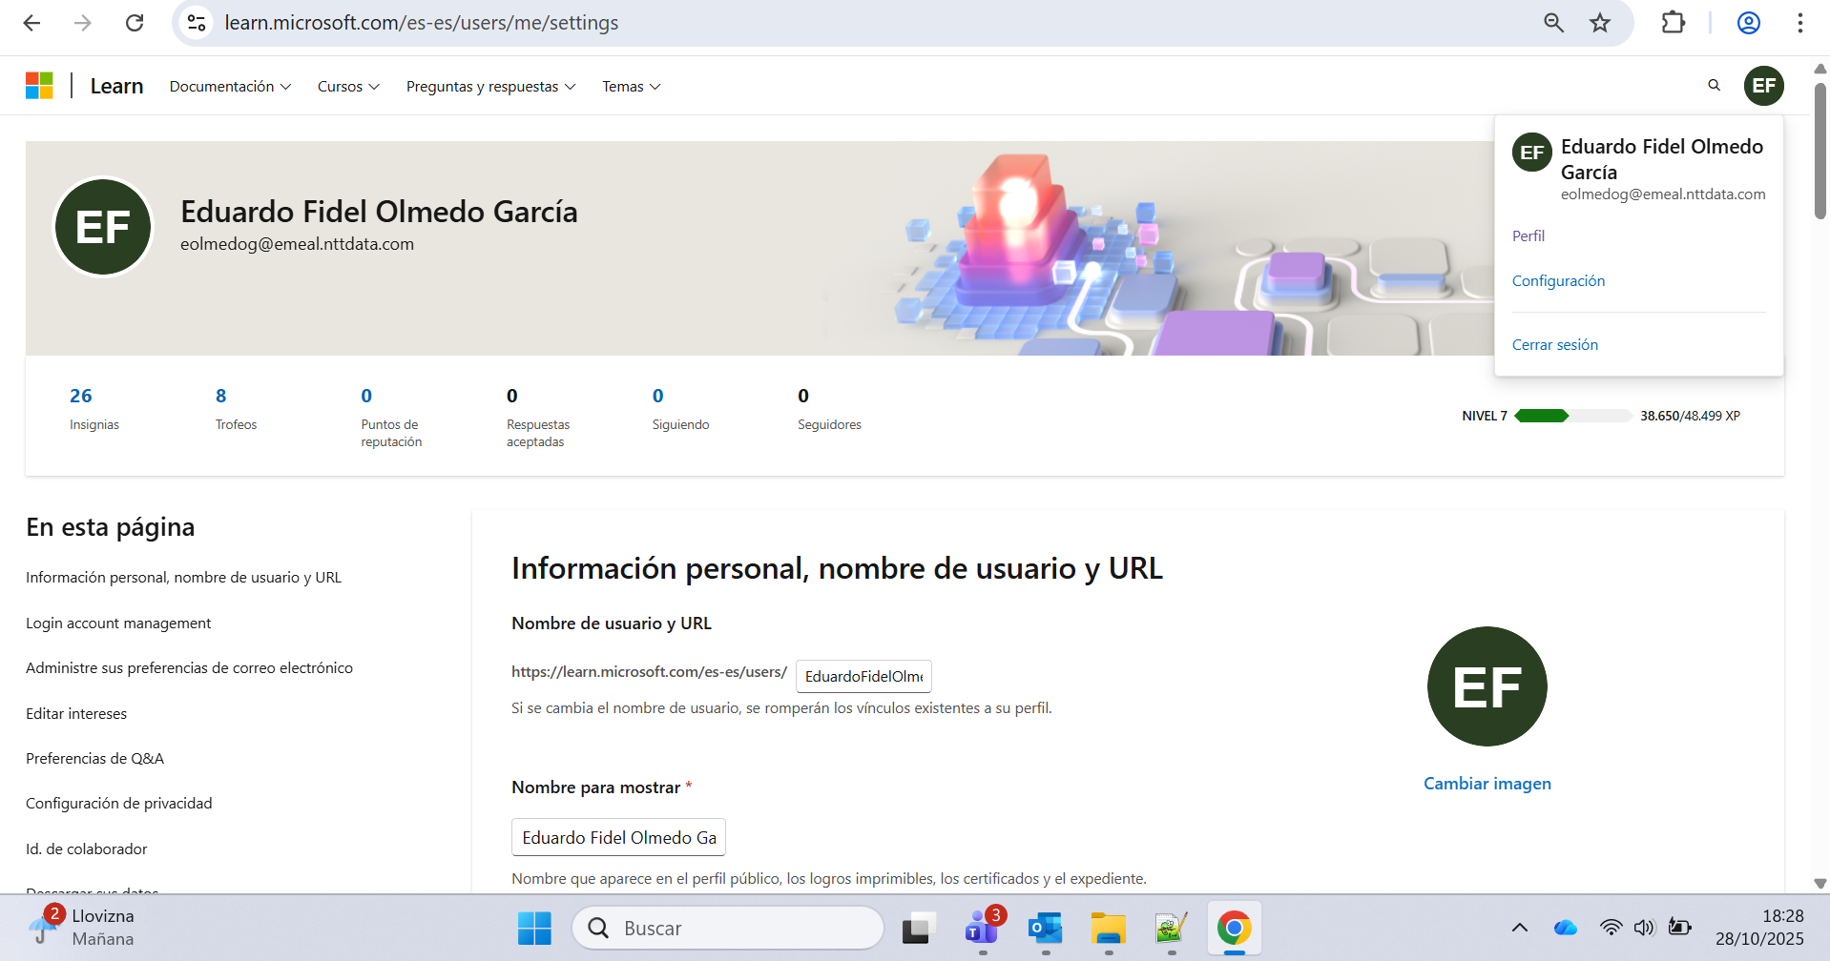The width and height of the screenshot is (1830, 961).
Task: Expand the Temas dropdown
Action: [x=631, y=86]
